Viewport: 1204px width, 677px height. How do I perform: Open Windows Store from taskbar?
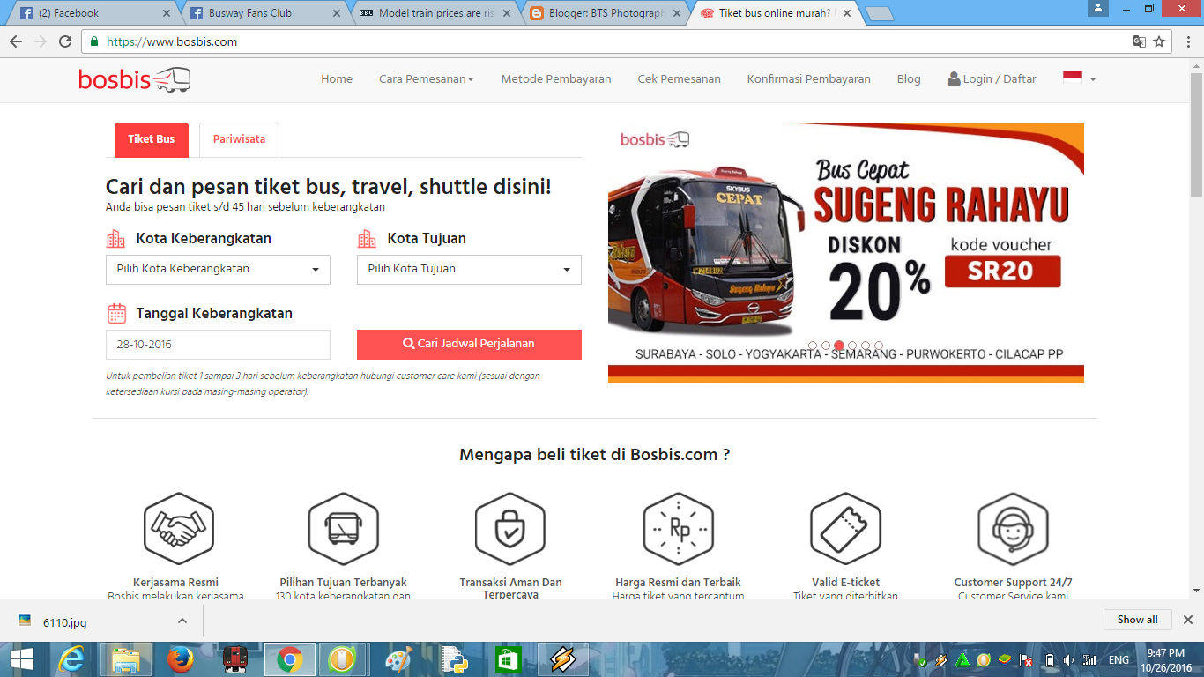pyautogui.click(x=509, y=659)
